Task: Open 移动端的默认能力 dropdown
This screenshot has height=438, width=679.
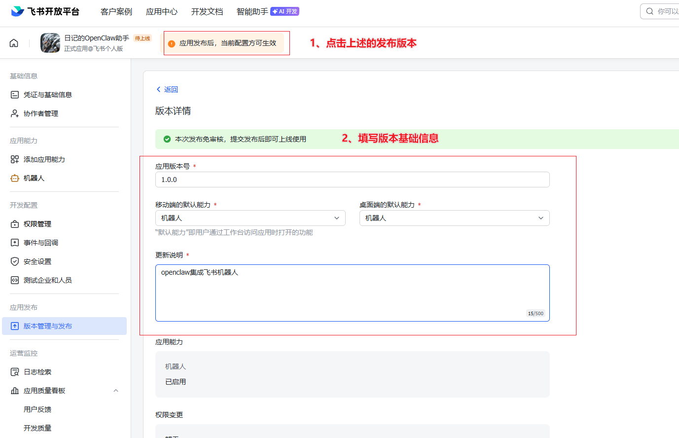Action: click(250, 218)
